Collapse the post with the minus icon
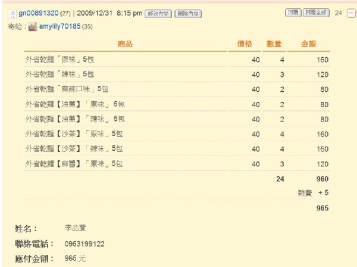The height and width of the screenshot is (267, 357). (x=351, y=13)
